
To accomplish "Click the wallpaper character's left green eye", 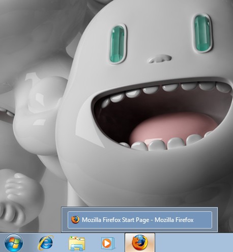I will point(118,44).
